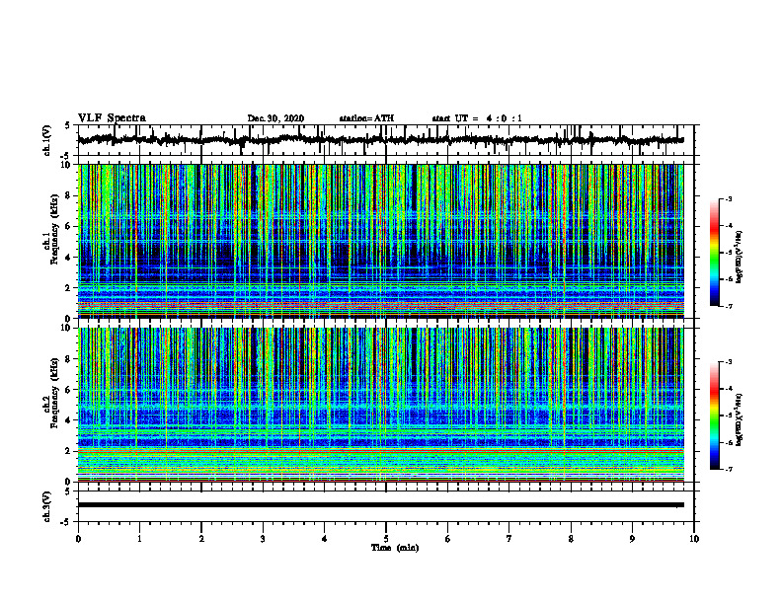
Task: Click the "start UT = 4 : 0 : 1" text
Action: (x=477, y=118)
